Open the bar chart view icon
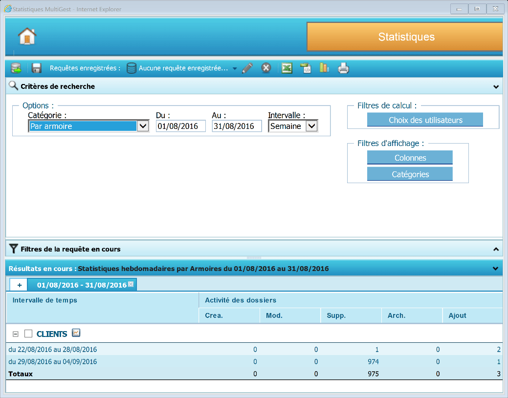 coord(324,68)
